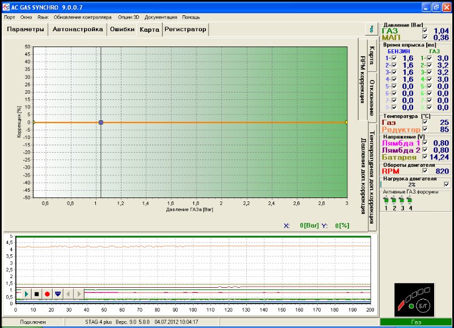
Task: Open the Порт menu
Action: [10, 17]
